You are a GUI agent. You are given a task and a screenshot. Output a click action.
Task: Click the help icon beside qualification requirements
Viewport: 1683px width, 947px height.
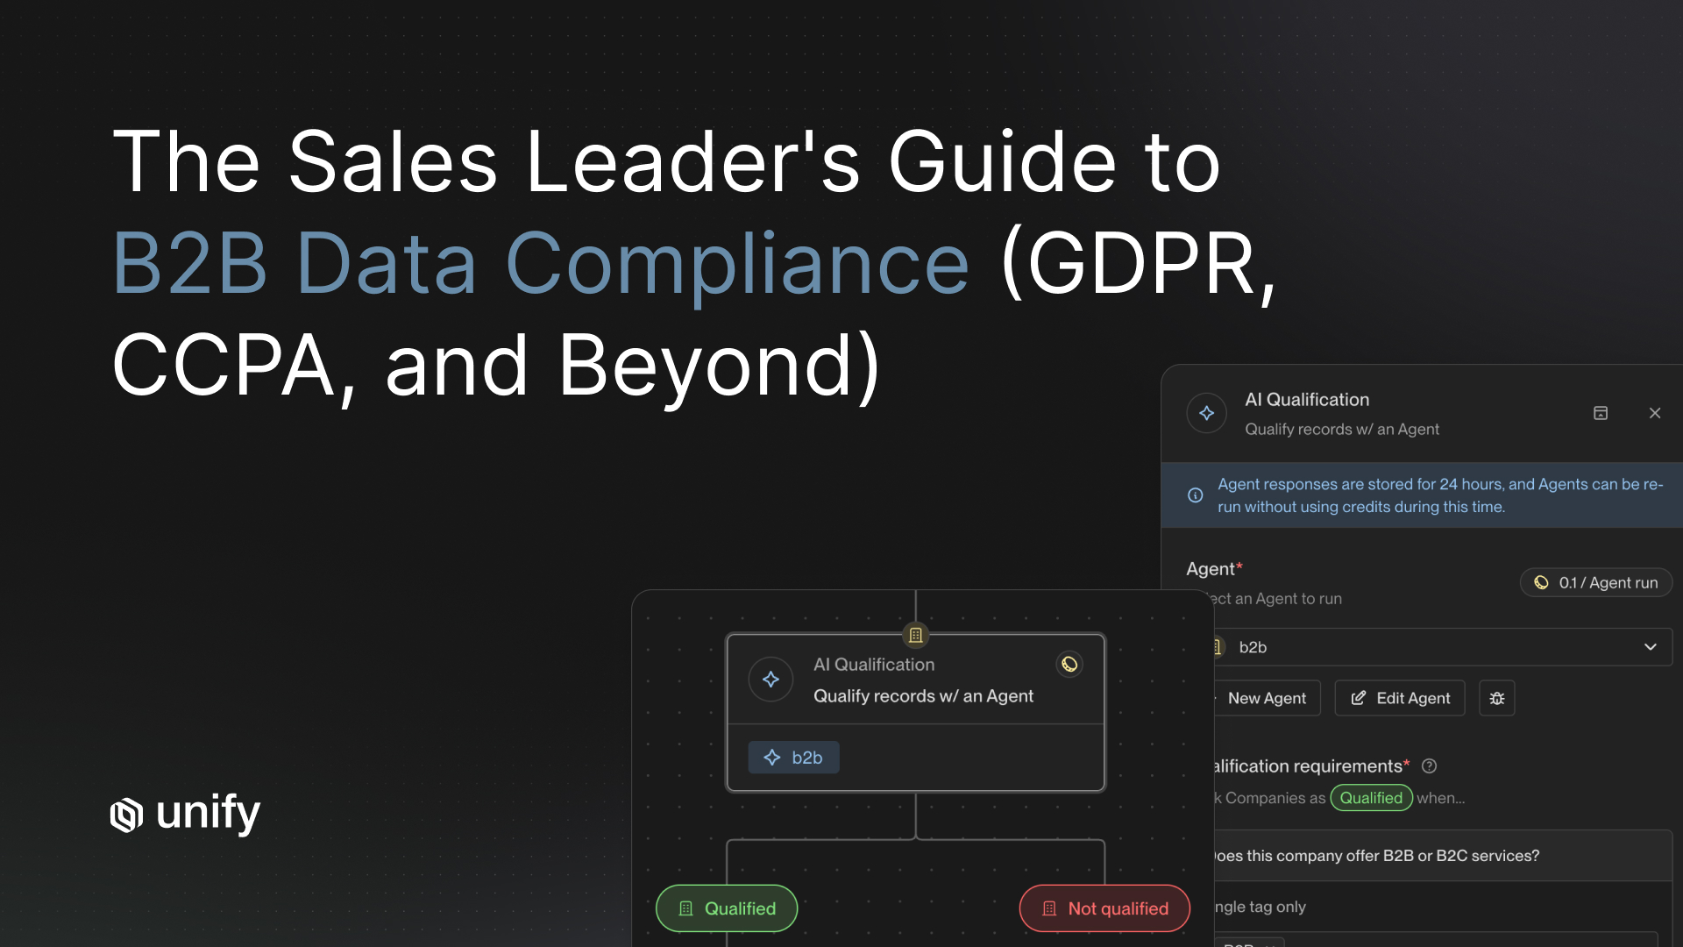[1429, 766]
